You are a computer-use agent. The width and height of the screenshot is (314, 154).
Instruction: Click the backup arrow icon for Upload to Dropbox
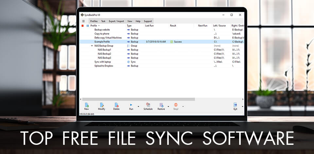128,66
